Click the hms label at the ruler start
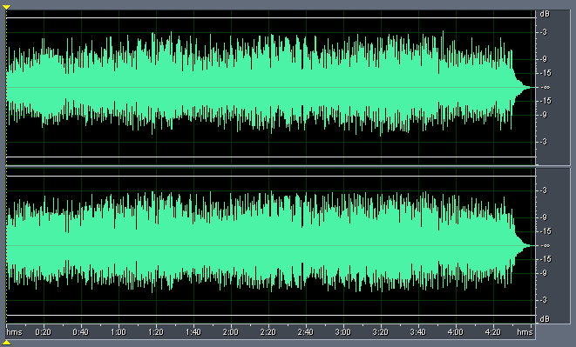Image resolution: width=576 pixels, height=347 pixels. tap(15, 332)
